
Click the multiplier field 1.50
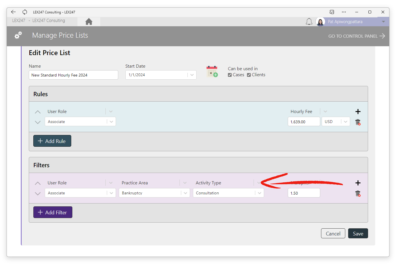304,193
